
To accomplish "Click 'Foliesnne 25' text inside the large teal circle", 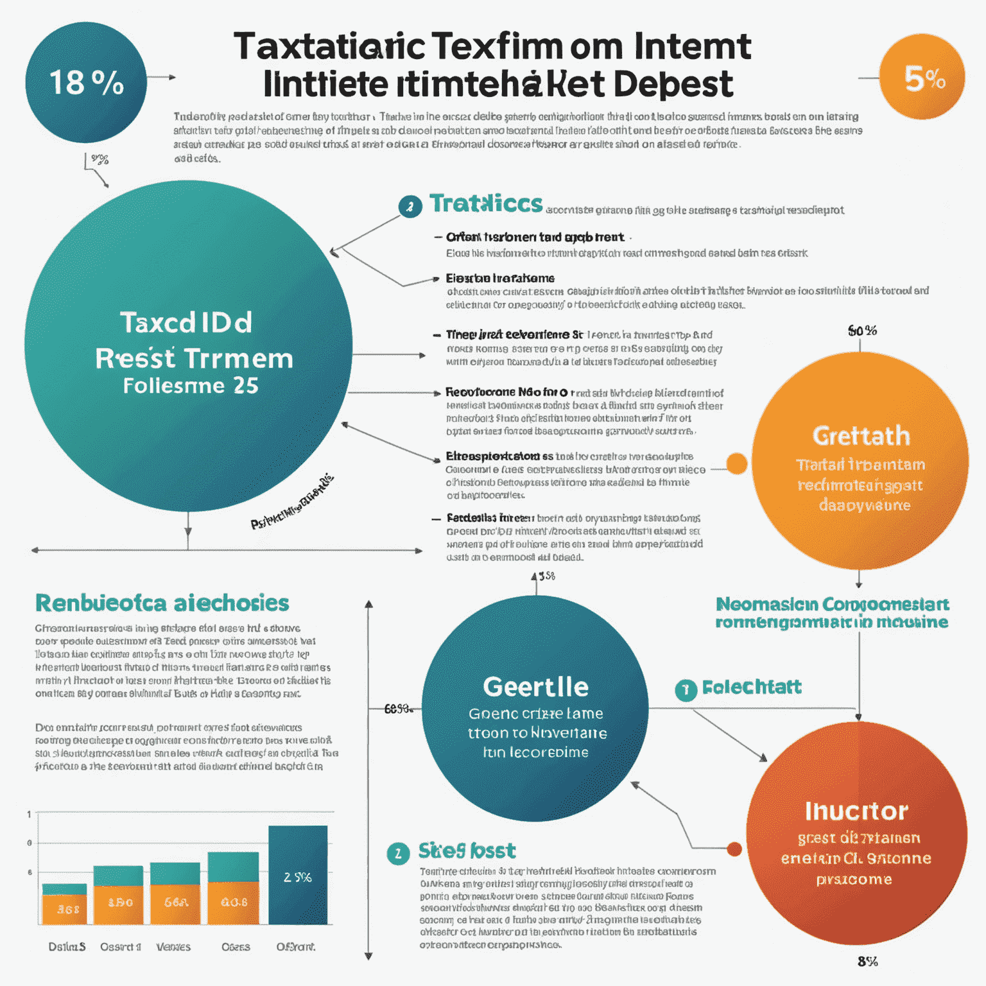I will click(191, 386).
